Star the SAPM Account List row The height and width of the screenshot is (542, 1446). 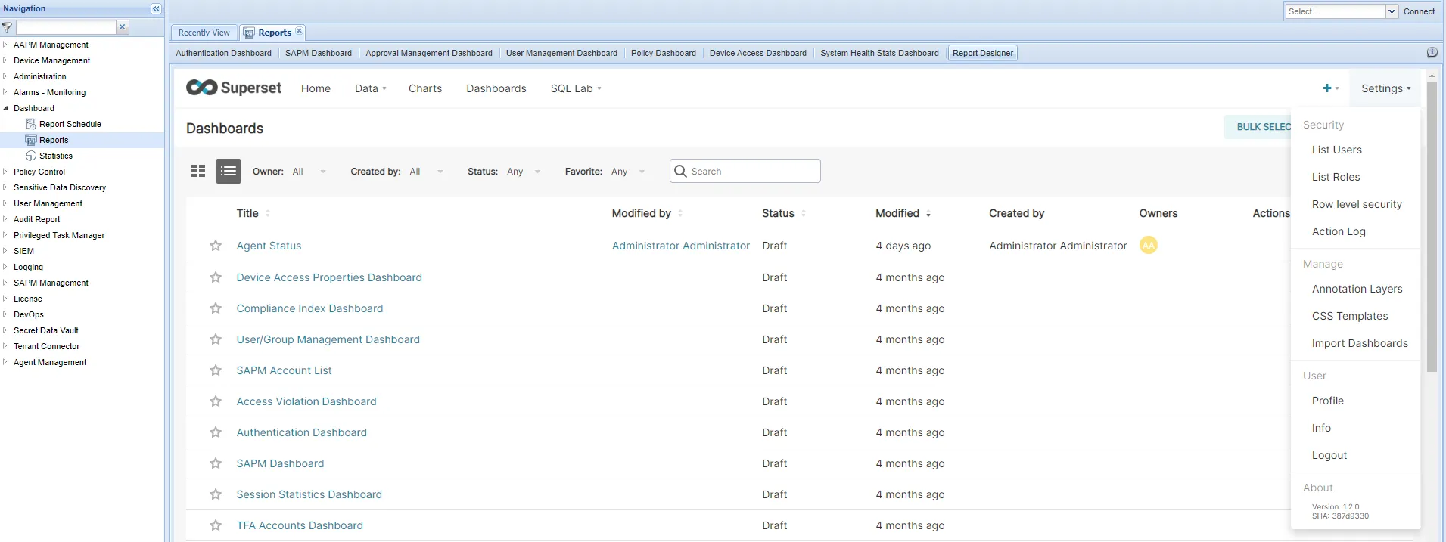click(x=216, y=370)
